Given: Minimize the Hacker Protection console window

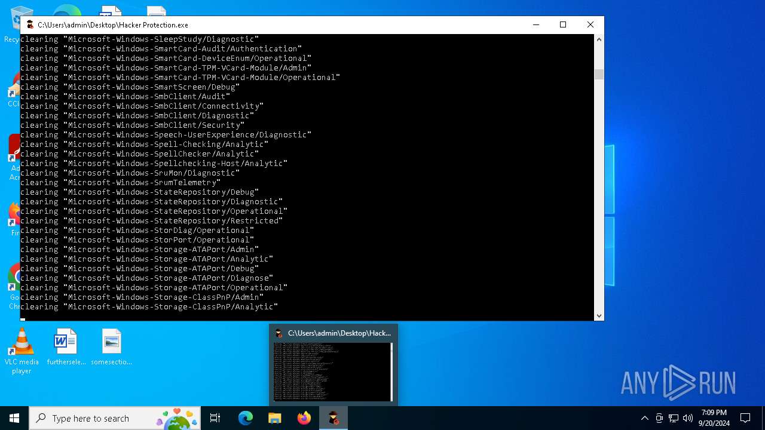Looking at the screenshot, I should click(x=535, y=24).
